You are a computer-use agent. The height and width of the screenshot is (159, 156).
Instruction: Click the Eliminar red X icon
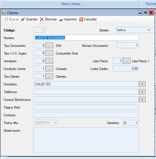tap(42, 19)
